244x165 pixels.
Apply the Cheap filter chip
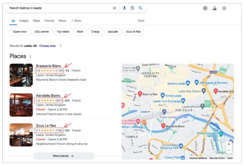point(95,32)
